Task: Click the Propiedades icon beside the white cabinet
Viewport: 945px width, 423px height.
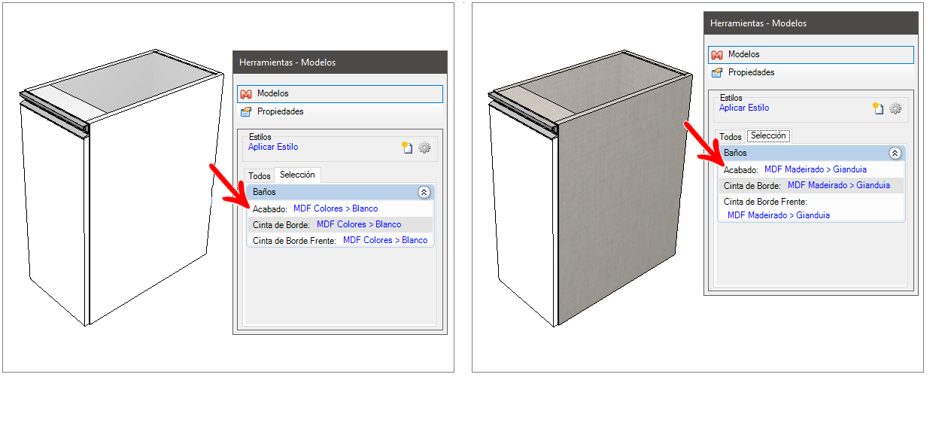Action: (245, 111)
